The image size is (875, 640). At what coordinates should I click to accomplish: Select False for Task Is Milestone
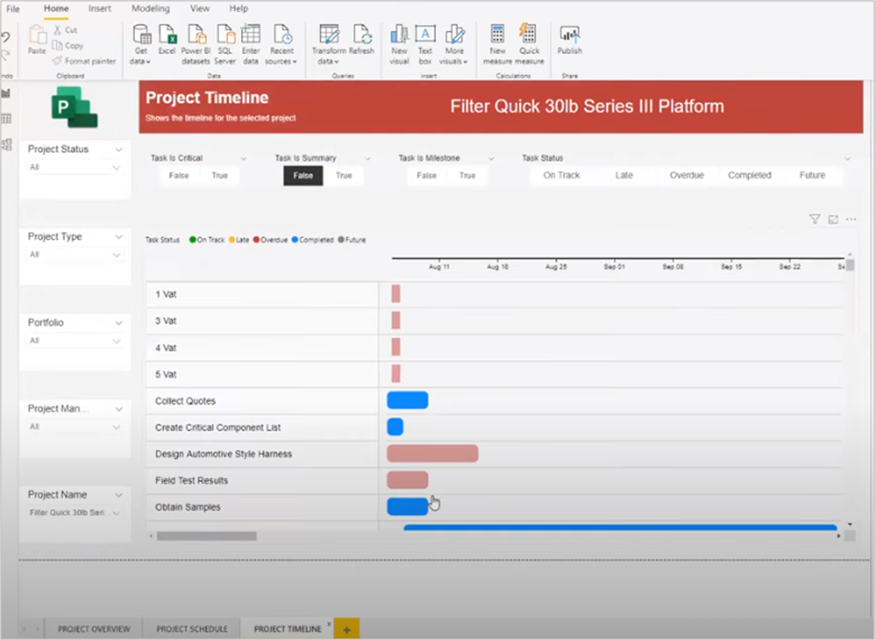pyautogui.click(x=426, y=176)
